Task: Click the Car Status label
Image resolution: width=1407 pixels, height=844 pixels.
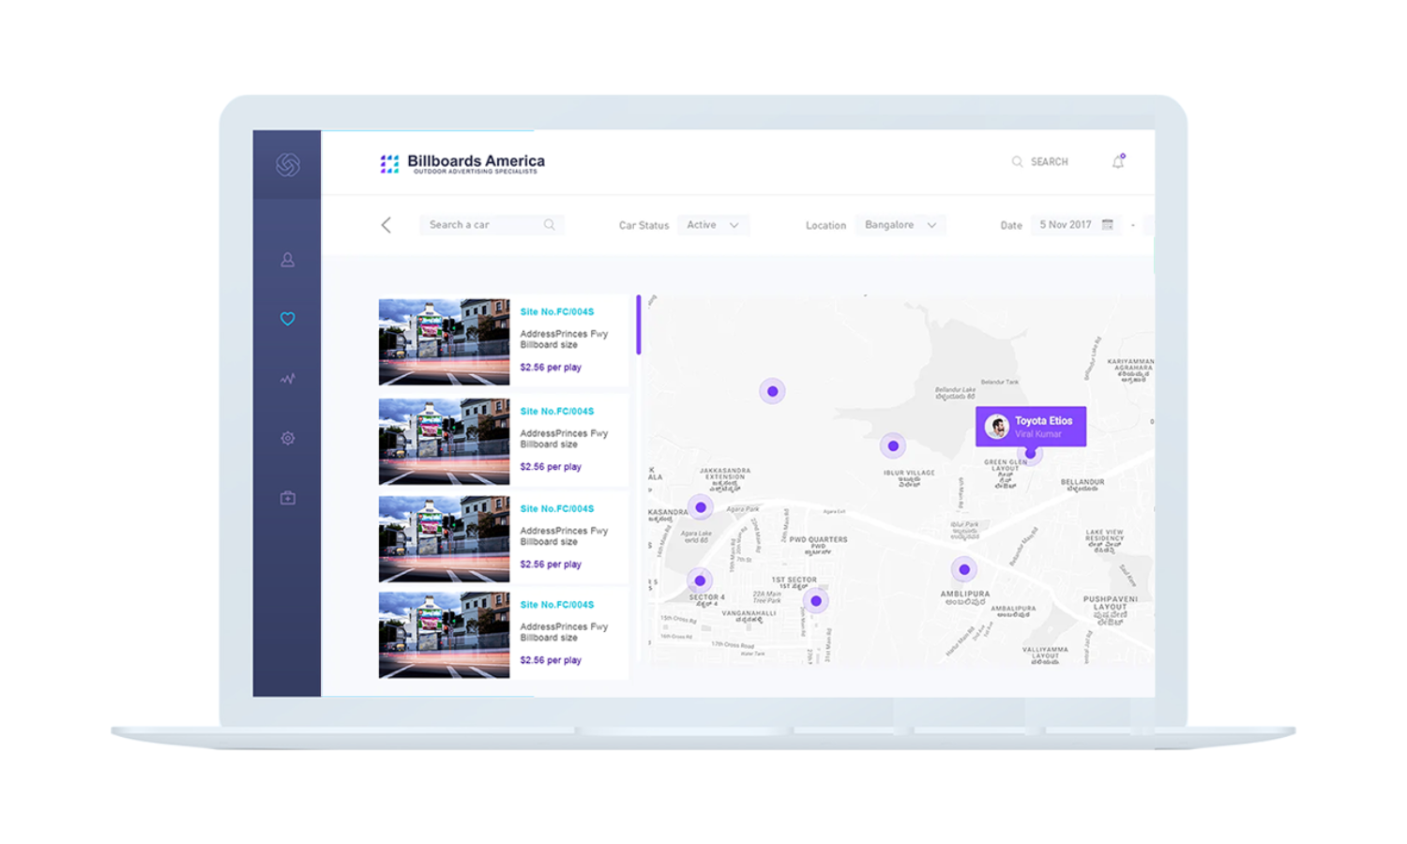Action: [x=643, y=225]
